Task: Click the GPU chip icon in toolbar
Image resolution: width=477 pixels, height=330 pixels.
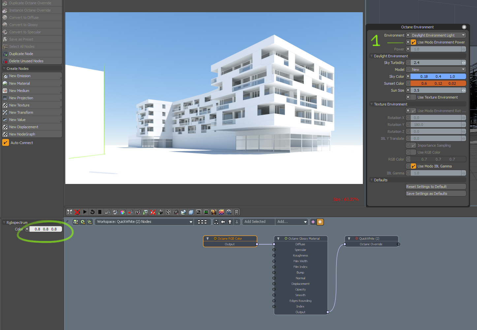Action: coord(206,212)
